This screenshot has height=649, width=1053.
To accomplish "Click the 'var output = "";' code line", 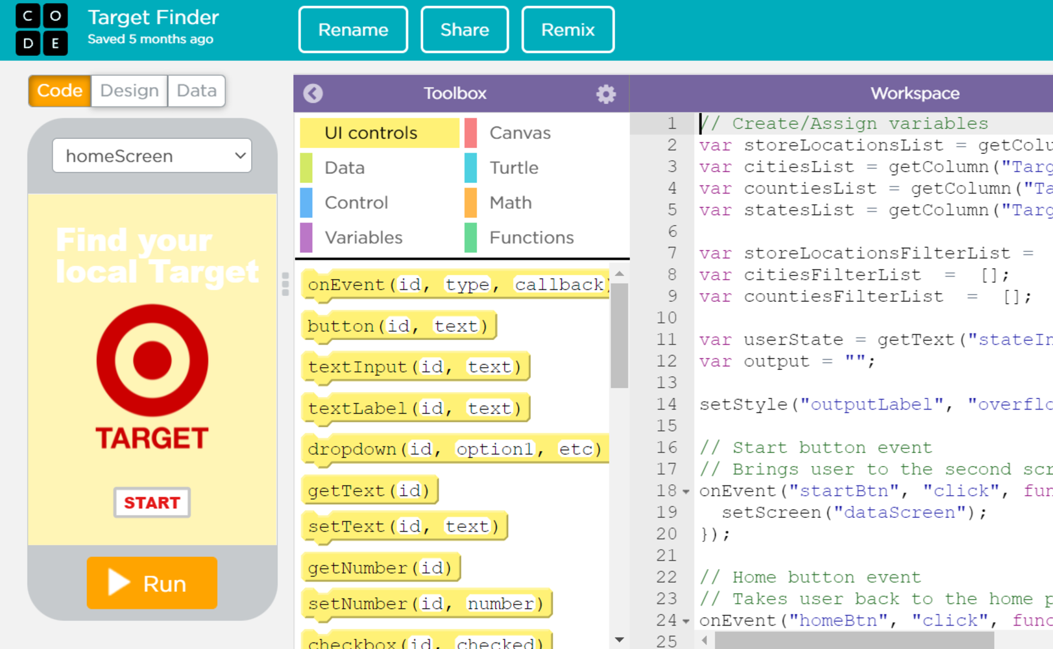I will (x=787, y=361).
